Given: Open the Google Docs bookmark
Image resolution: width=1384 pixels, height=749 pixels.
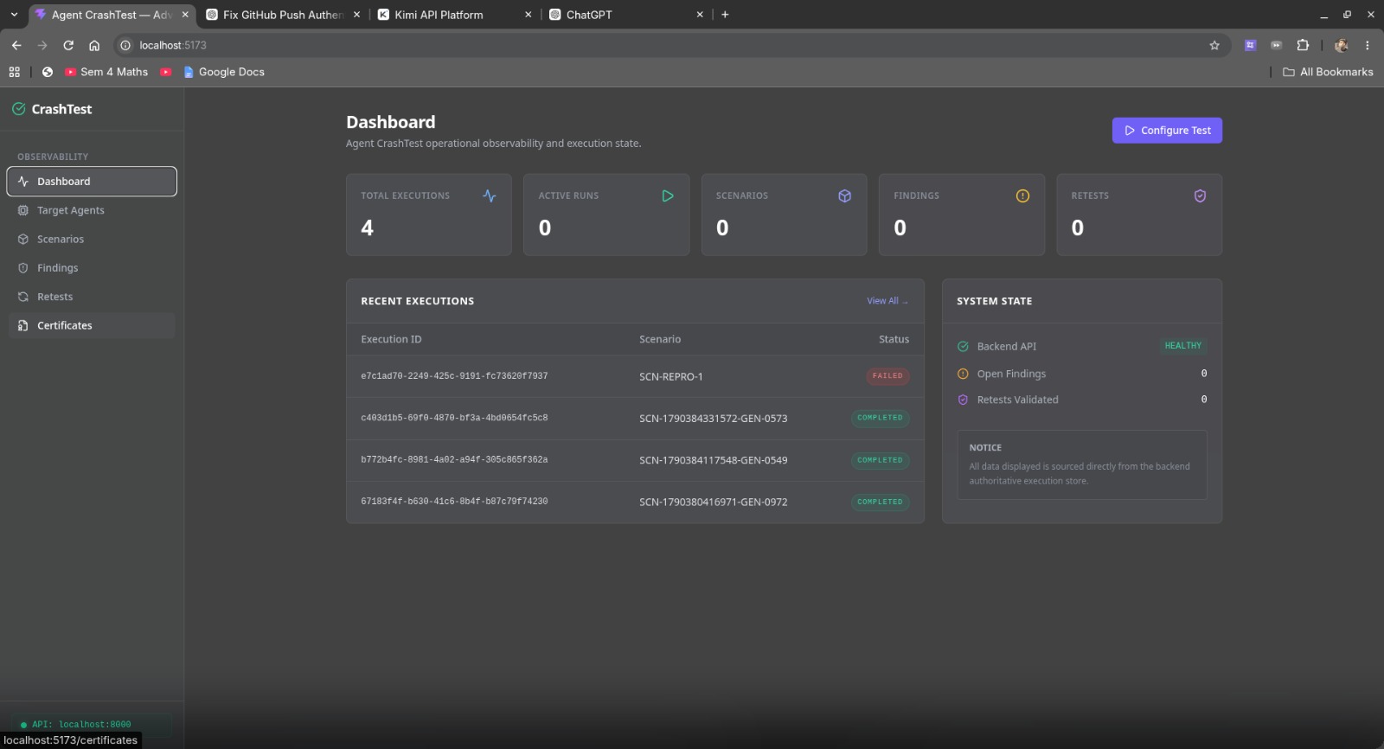Looking at the screenshot, I should [224, 72].
